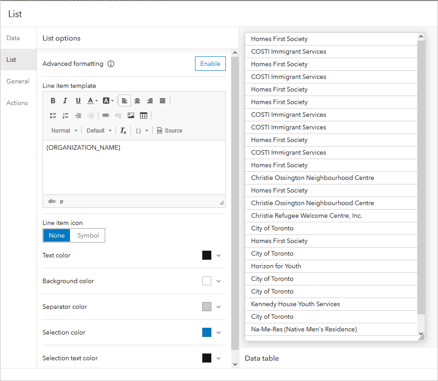This screenshot has height=381, width=438.
Task: Decrease indent in the editor
Action: [x=91, y=115]
